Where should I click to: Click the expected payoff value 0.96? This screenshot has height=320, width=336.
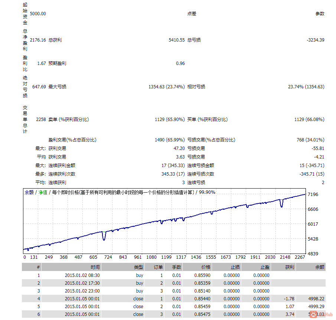pos(180,63)
